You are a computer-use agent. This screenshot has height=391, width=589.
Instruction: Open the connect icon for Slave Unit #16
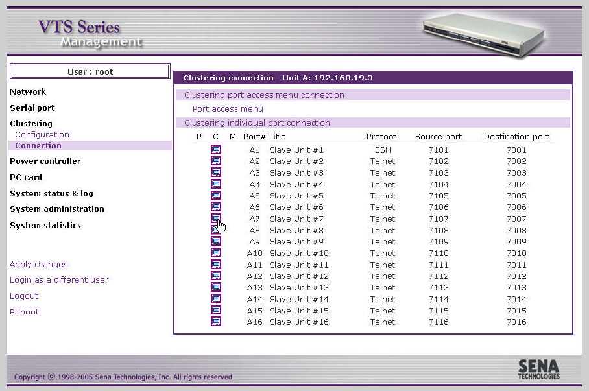click(x=216, y=322)
